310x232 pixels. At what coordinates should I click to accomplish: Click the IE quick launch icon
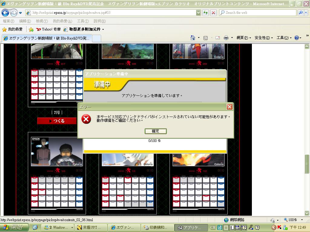click(x=35, y=227)
